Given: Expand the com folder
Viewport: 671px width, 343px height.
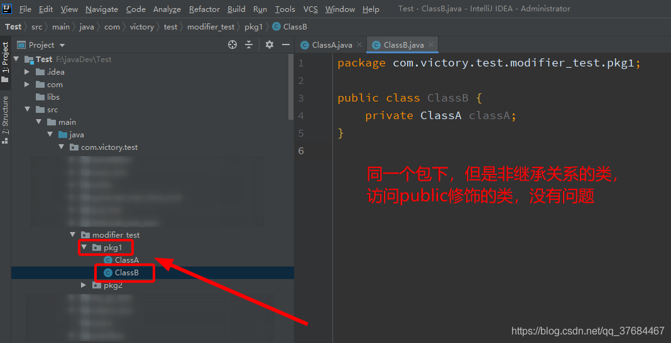Looking at the screenshot, I should (27, 84).
